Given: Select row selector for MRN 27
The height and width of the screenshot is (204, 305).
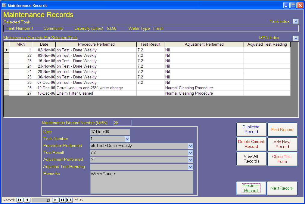Looking at the screenshot, I should pos(6,93).
